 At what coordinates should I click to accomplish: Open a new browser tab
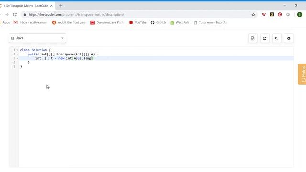(61, 6)
